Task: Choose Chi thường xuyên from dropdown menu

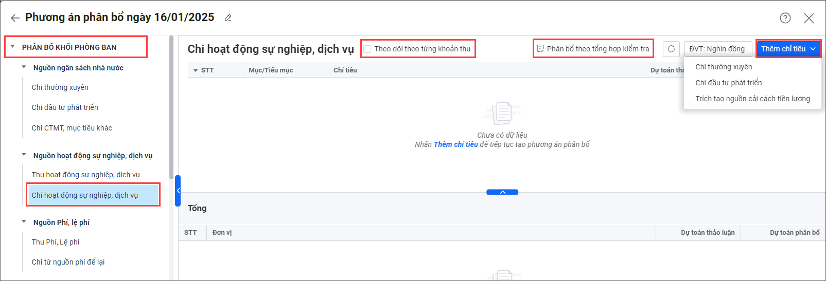Action: 723,67
